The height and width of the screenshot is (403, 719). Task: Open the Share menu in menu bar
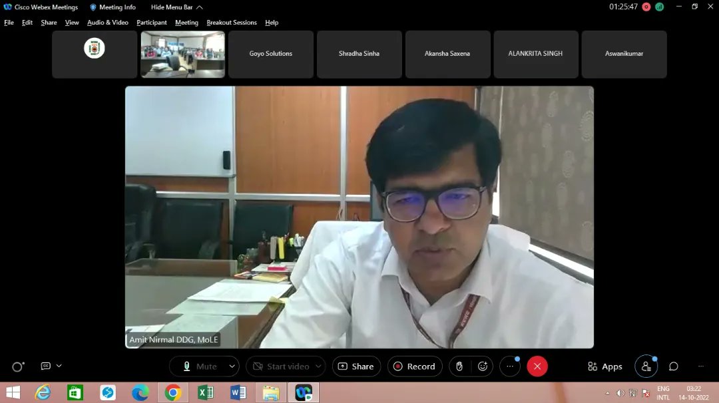click(49, 23)
